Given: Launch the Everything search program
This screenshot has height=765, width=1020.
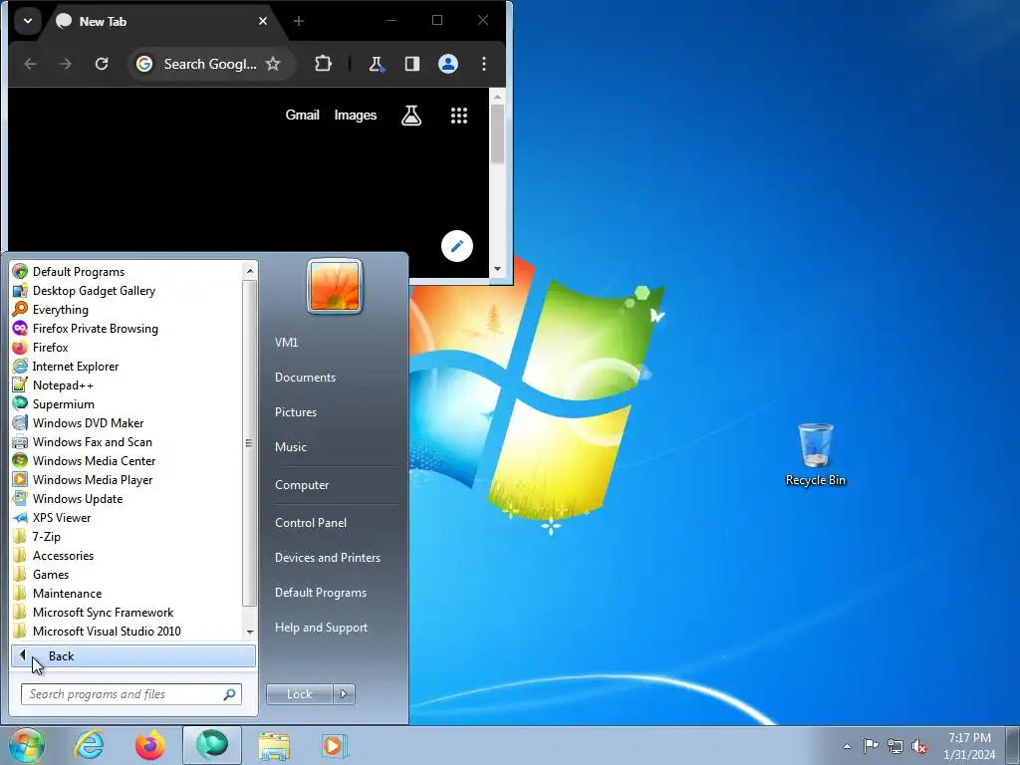Looking at the screenshot, I should click(x=127, y=310).
